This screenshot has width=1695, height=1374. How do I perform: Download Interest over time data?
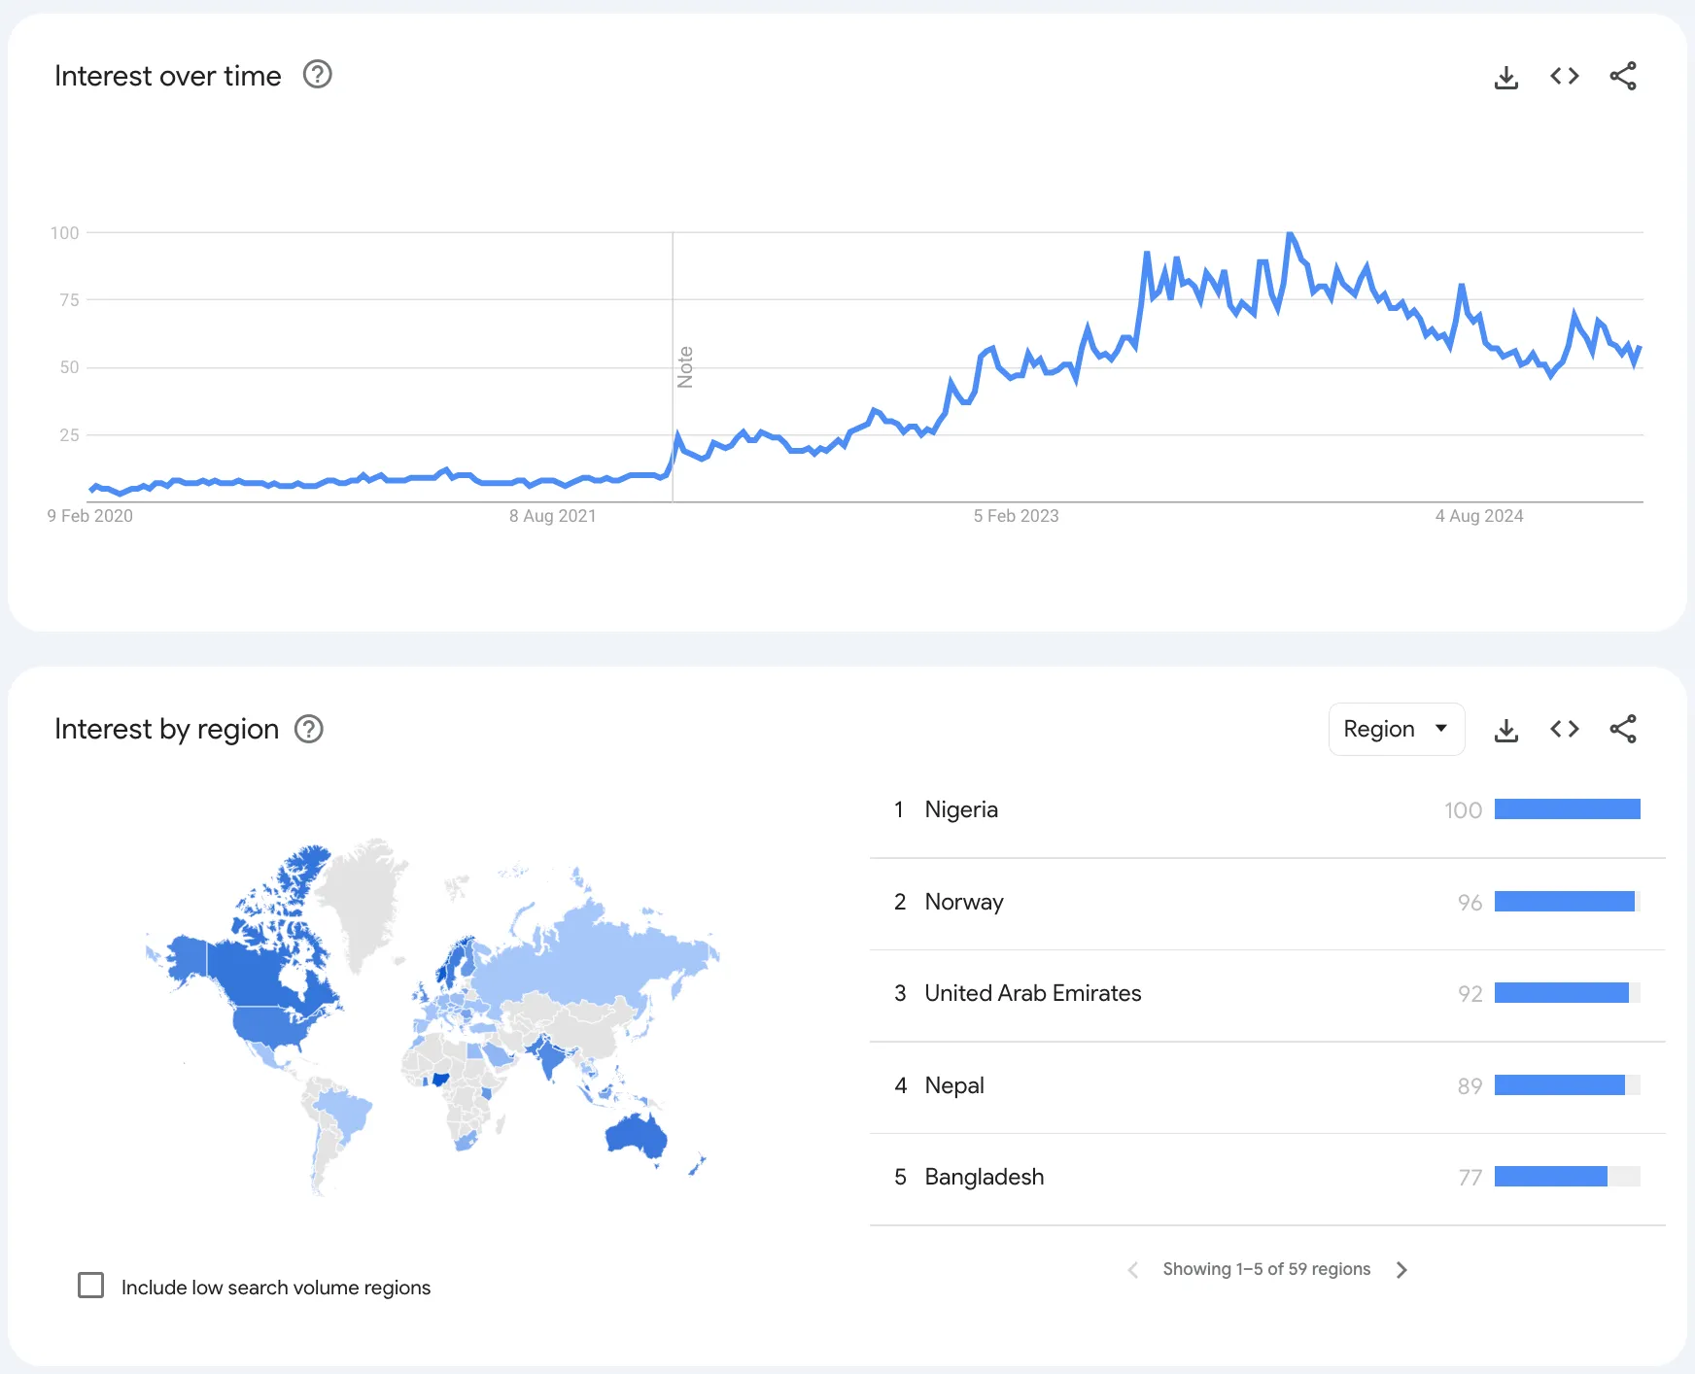coord(1505,77)
